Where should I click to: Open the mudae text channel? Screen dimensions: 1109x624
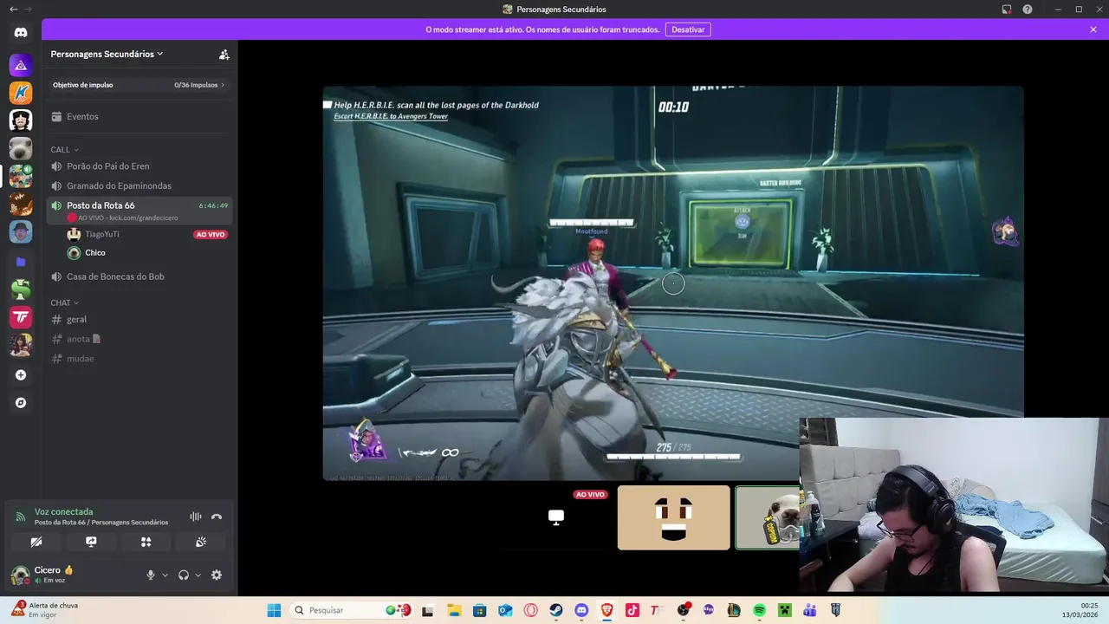139,359
